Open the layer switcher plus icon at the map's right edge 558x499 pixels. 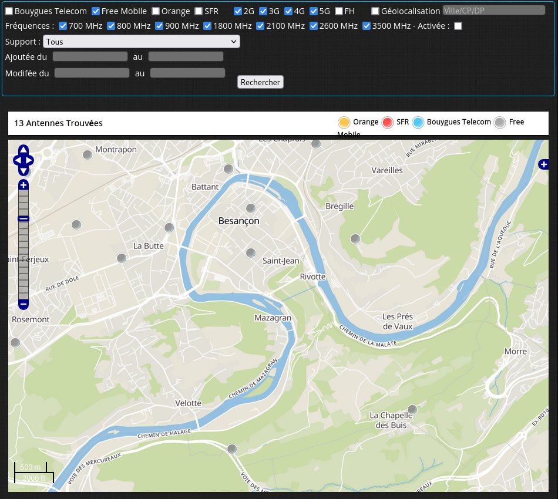click(x=543, y=164)
